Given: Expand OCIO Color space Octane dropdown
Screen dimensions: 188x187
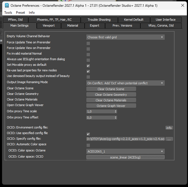Looking at the screenshot, I should tap(126, 151).
